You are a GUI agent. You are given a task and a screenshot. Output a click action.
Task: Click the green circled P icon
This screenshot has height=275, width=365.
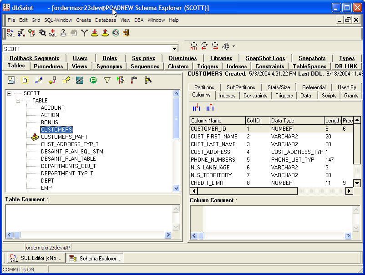[x=93, y=80]
